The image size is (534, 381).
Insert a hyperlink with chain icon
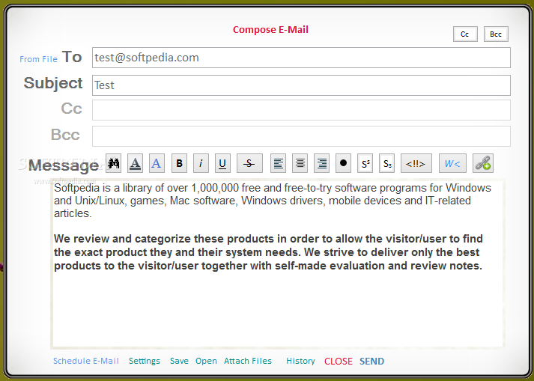pos(483,163)
